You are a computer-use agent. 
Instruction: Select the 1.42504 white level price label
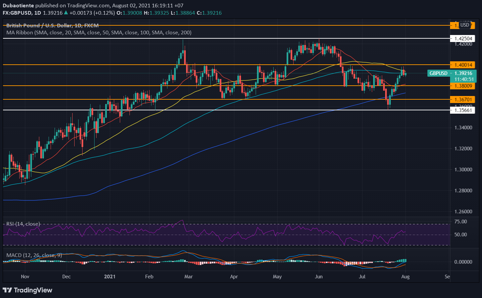(463, 39)
